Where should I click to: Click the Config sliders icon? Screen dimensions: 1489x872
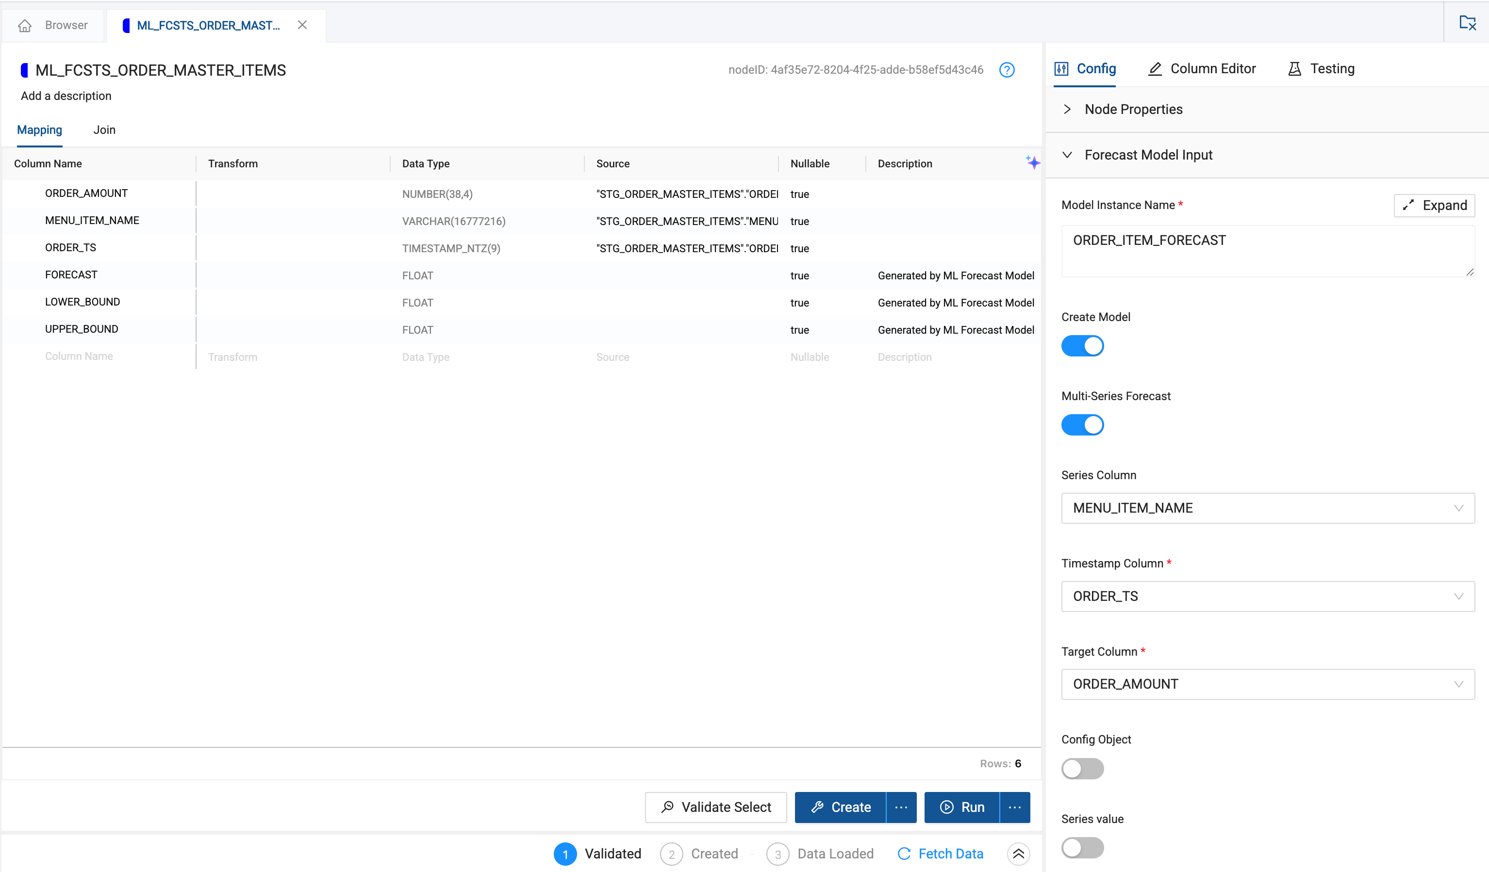point(1061,68)
